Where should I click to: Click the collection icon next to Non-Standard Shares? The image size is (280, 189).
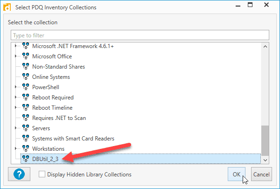(x=26, y=66)
